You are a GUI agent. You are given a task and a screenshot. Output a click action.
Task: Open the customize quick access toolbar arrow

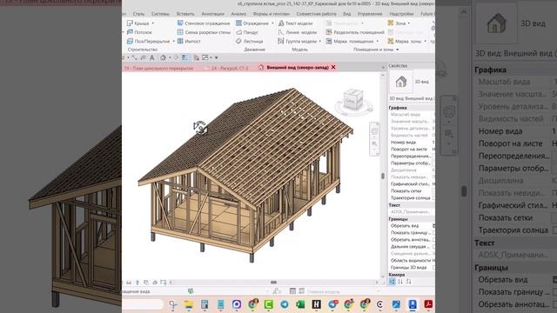pos(217,57)
